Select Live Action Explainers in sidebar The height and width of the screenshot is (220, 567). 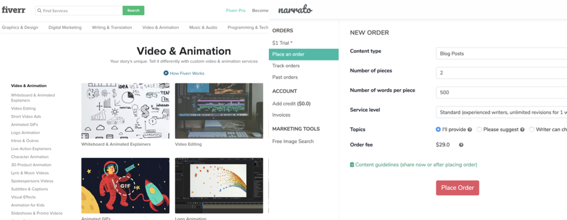tap(31, 149)
